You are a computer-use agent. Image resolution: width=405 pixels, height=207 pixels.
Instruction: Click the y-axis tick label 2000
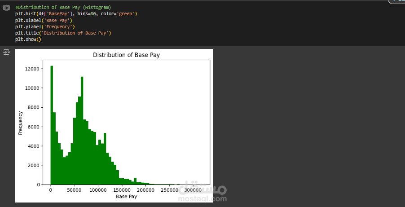pyautogui.click(x=34, y=165)
